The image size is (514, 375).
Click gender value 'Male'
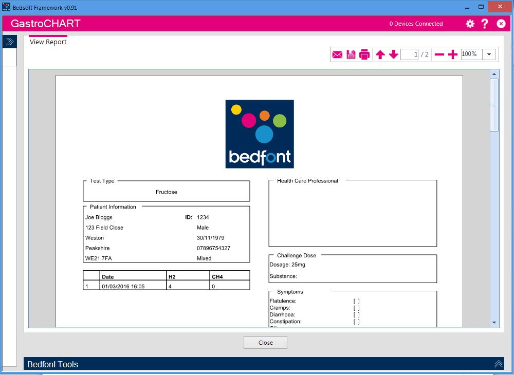pyautogui.click(x=203, y=228)
